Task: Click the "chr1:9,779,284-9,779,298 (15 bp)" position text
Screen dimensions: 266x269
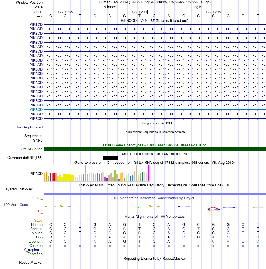Action: click(x=184, y=2)
